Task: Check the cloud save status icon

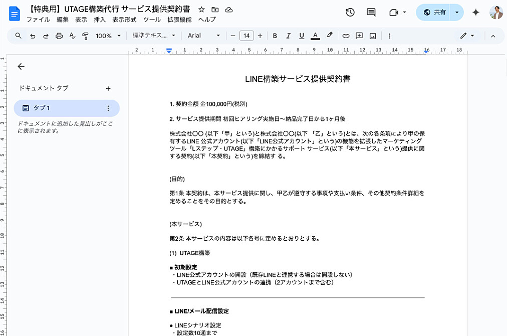Action: coord(228,10)
